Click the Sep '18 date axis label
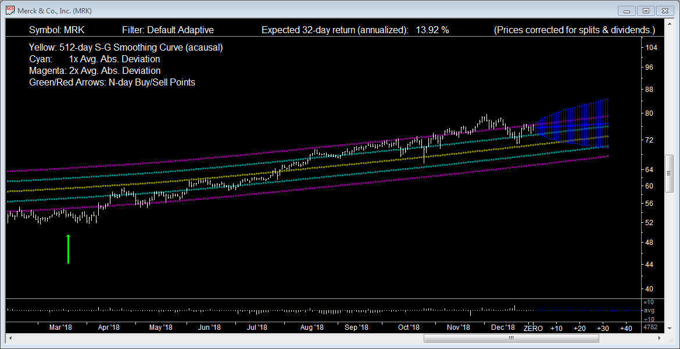 coord(357,327)
